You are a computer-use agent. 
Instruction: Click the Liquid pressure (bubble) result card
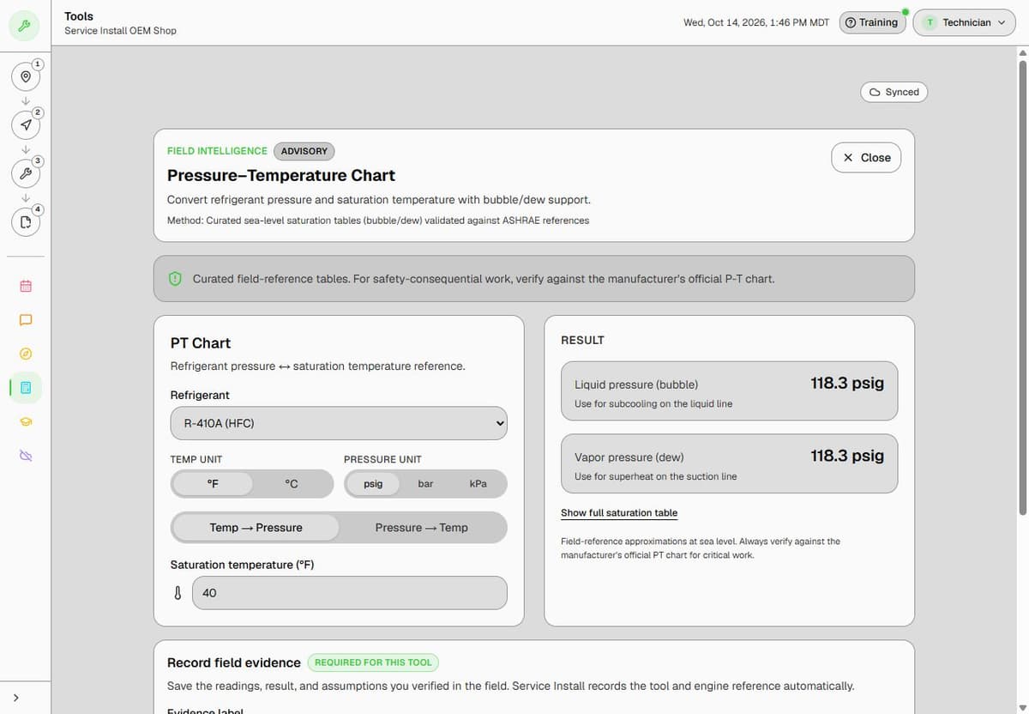click(729, 391)
